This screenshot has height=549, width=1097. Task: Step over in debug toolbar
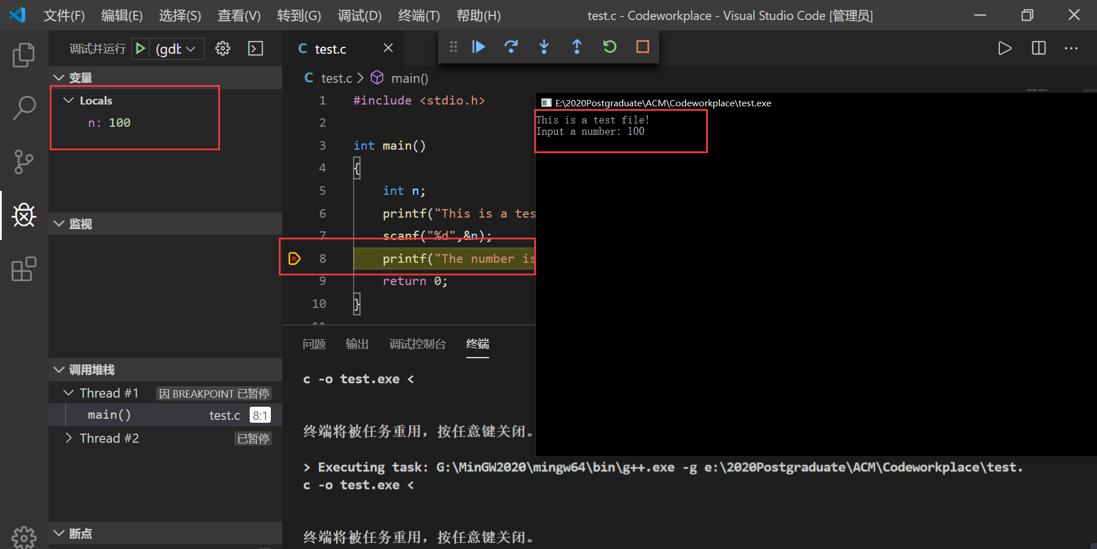pos(511,47)
